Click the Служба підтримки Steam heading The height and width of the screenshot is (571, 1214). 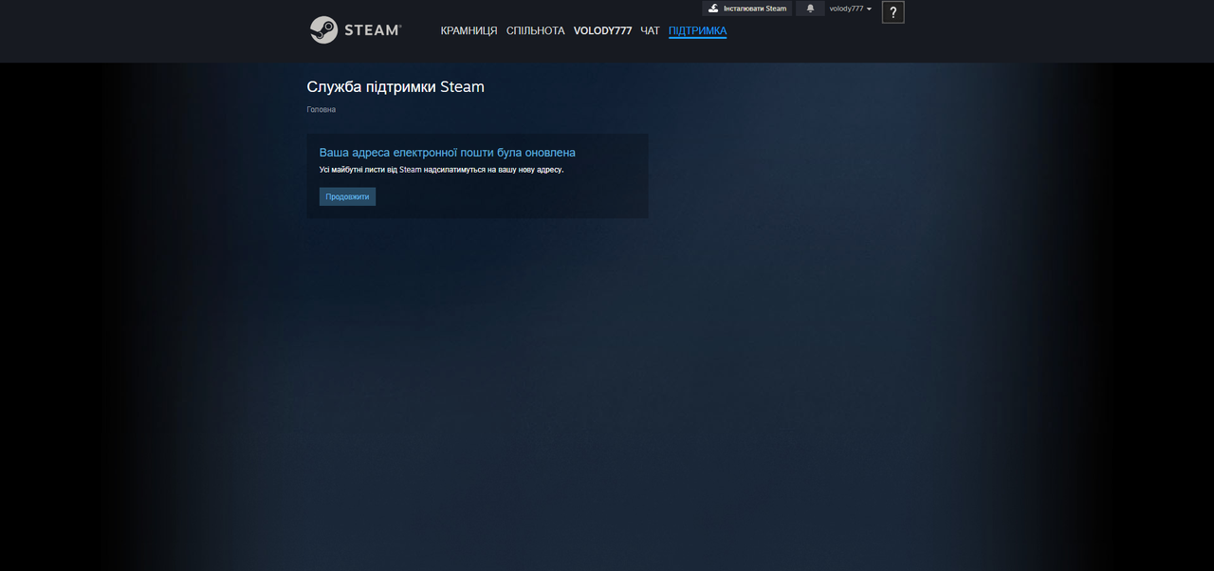(x=395, y=87)
